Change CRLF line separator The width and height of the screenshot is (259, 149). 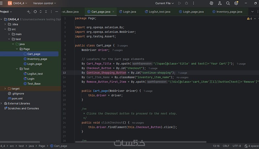point(226,146)
